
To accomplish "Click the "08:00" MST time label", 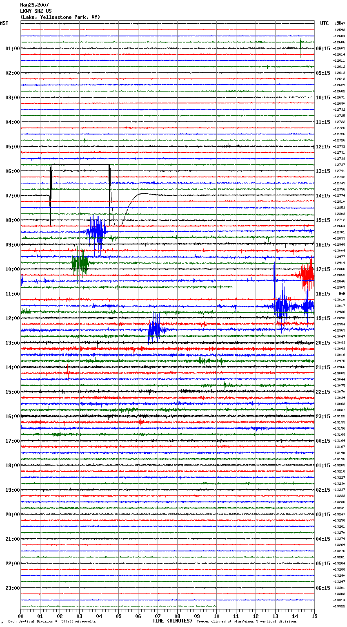I will coord(13,220).
